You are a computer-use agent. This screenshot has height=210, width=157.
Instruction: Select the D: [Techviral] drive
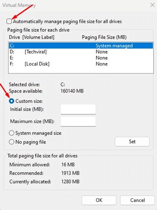[x=81, y=52]
